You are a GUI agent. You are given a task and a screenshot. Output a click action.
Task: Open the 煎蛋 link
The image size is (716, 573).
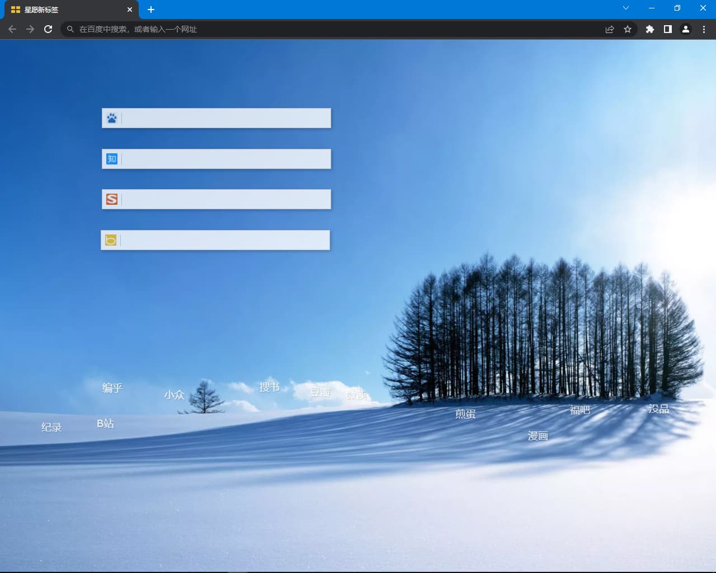465,414
